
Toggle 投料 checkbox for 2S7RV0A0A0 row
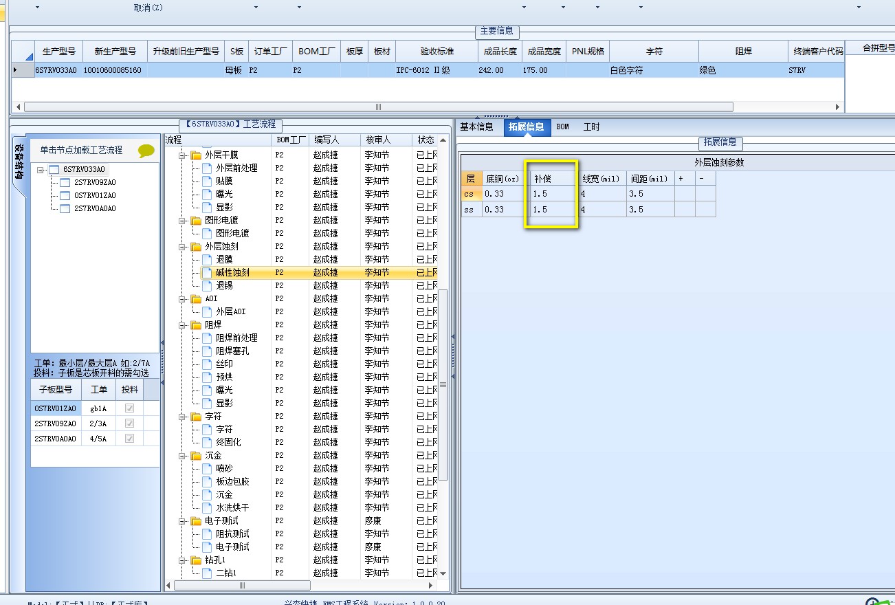pyautogui.click(x=129, y=439)
